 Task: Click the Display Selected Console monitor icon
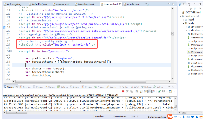point(163,91)
